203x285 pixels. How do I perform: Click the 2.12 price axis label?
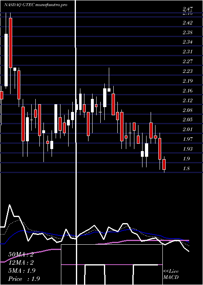188,100
